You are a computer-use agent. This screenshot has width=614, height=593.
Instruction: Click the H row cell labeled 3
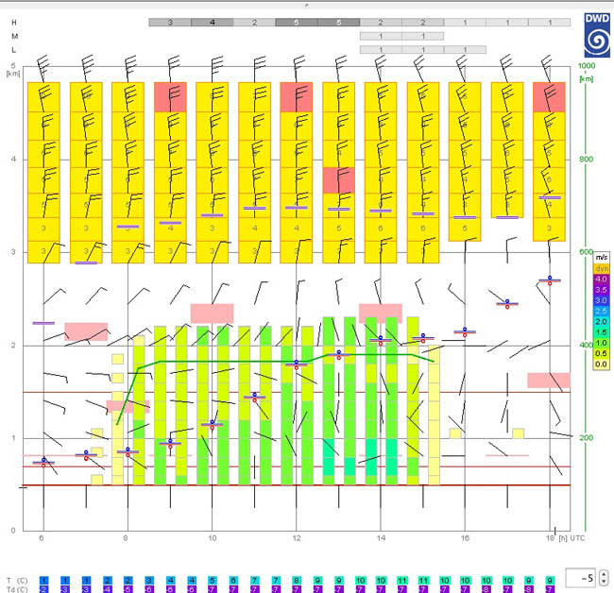170,22
